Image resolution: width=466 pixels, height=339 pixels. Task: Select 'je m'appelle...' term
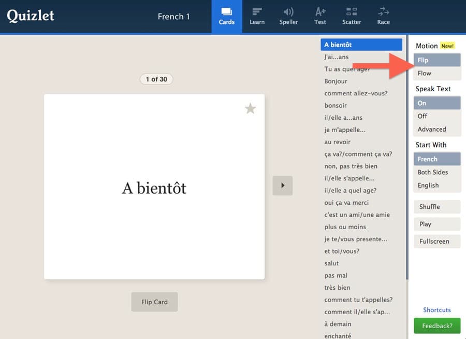point(361,130)
